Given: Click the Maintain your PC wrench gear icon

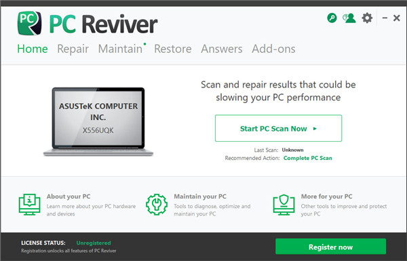Looking at the screenshot, I should click(x=157, y=205).
